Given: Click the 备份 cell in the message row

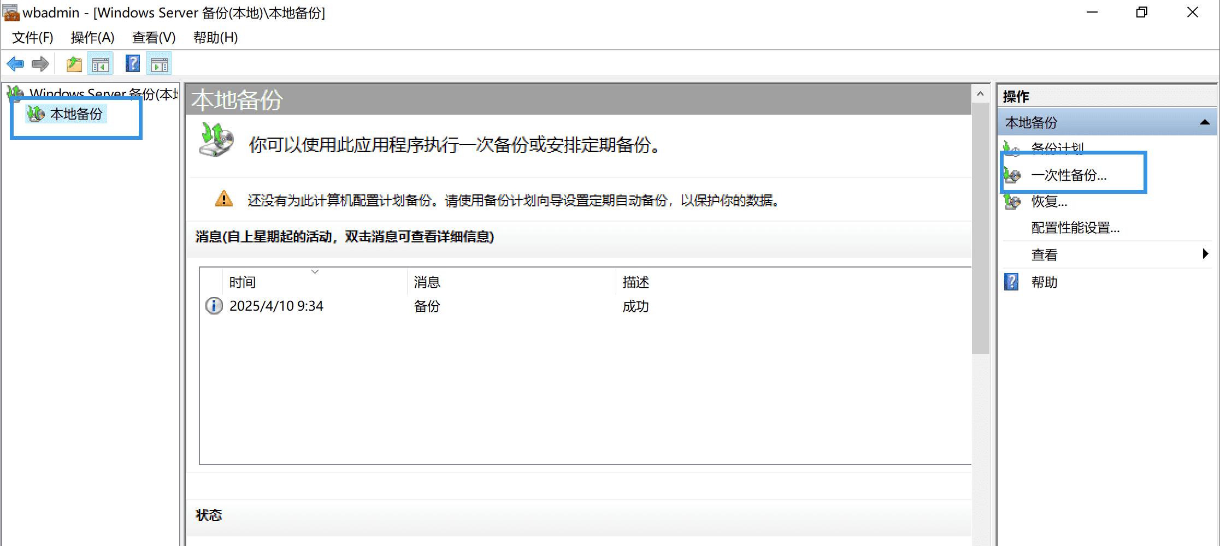Looking at the screenshot, I should [x=427, y=306].
